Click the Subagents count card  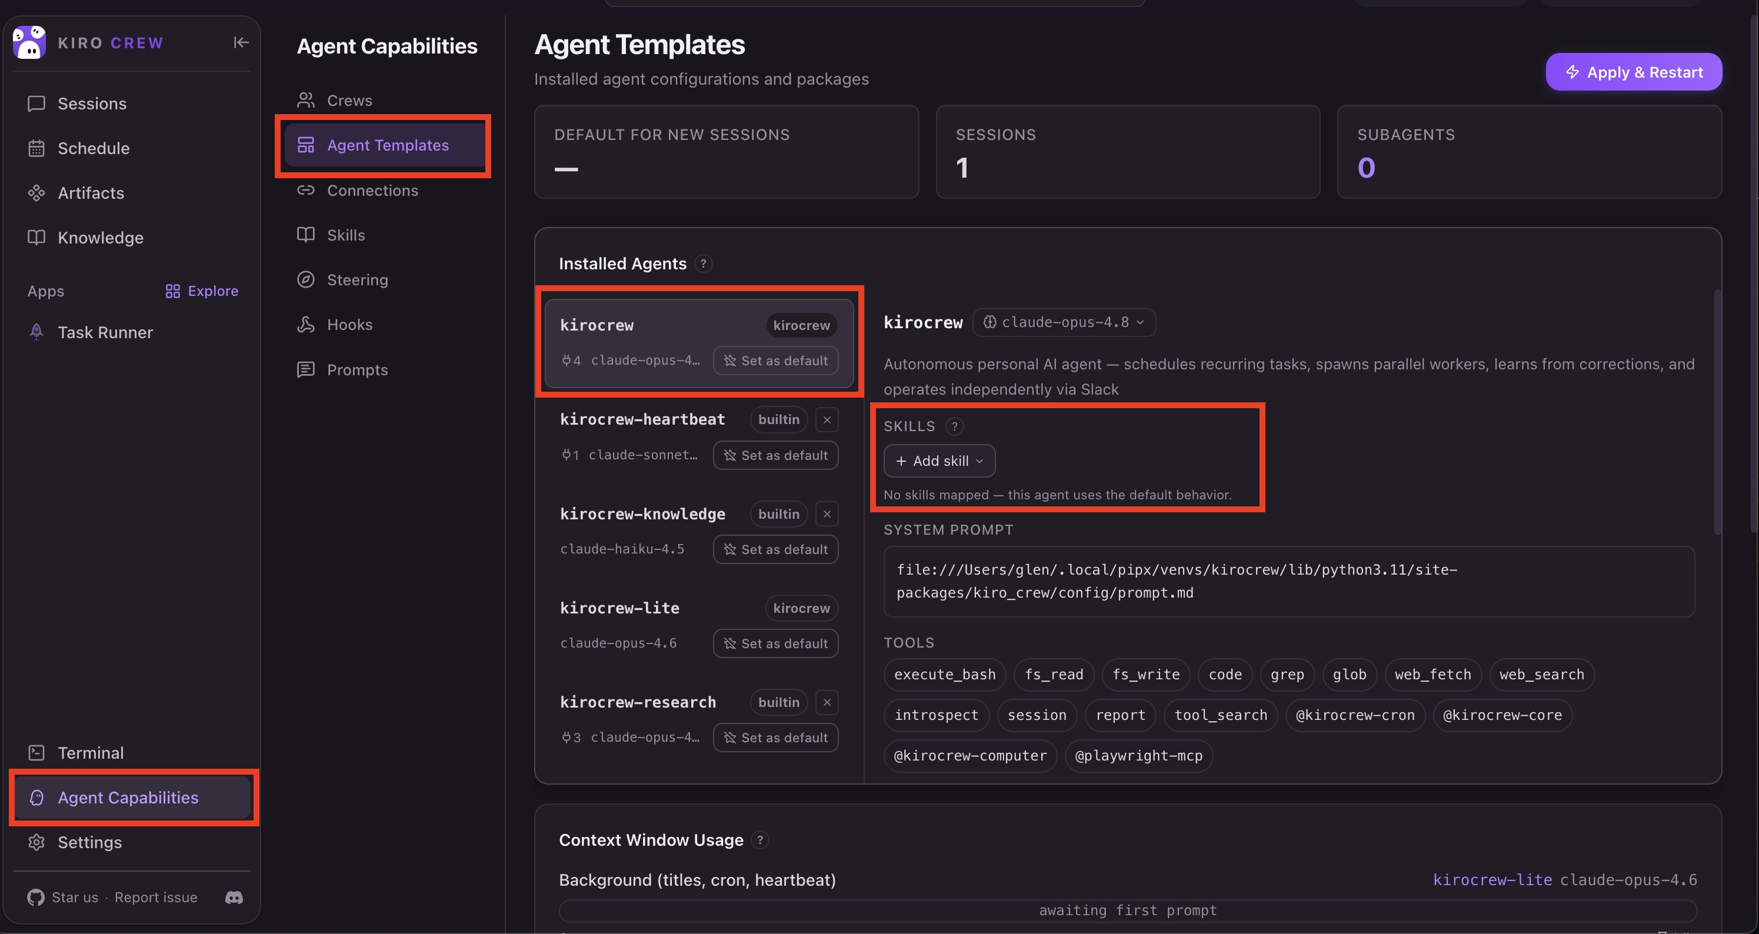[1530, 152]
